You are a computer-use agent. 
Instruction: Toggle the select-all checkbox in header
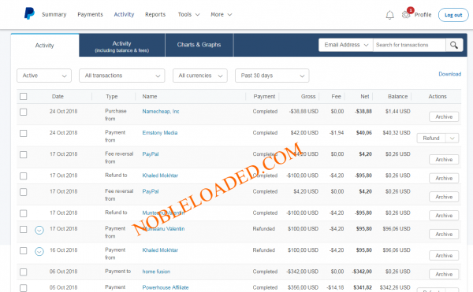click(x=23, y=97)
